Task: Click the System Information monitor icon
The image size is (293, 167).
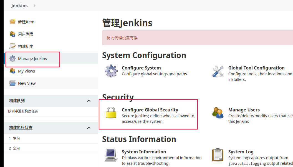Action: pos(111,155)
